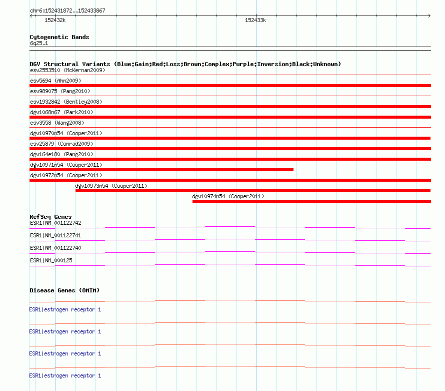Click the dgv1068n67 (Park2010) label
Viewport: 445px width, 391px height.
coord(61,112)
